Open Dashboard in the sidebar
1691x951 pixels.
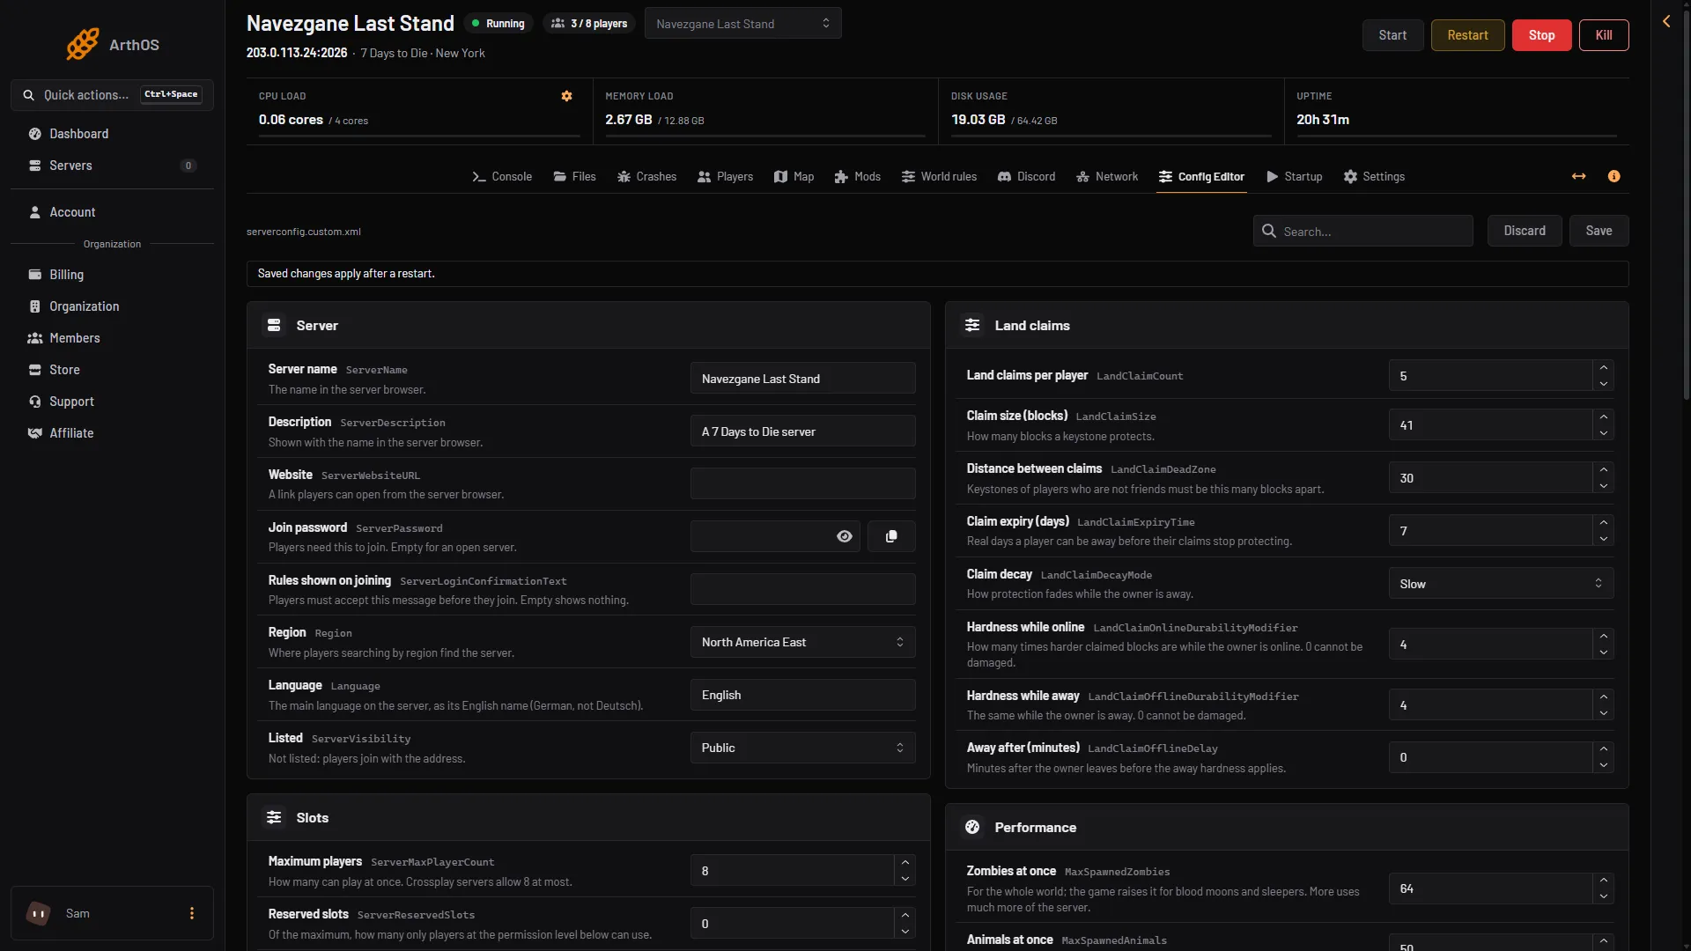point(112,134)
